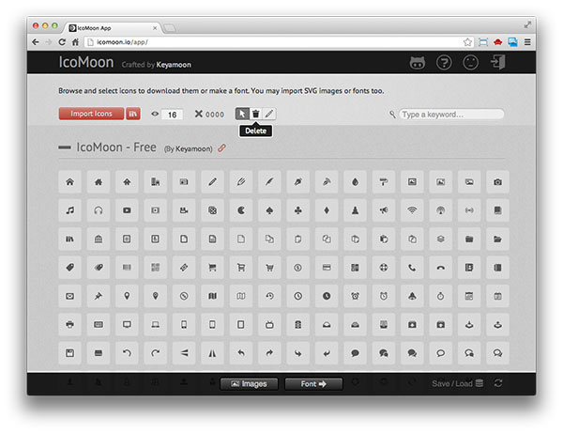Screen dimensions: 563x433
Task: Select the music note icon
Action: 70,210
